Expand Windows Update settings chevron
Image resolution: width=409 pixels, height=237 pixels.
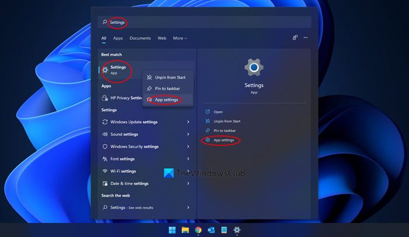click(x=188, y=122)
